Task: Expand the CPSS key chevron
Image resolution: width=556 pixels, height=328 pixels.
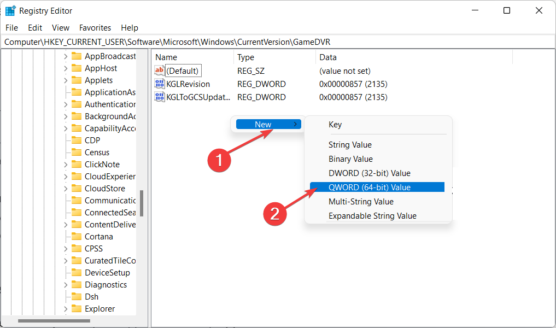Action: coord(66,249)
